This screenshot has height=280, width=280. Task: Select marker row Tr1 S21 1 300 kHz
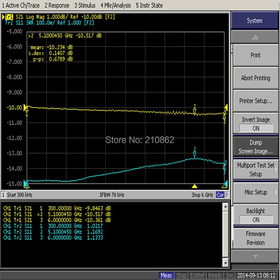[x=57, y=208]
